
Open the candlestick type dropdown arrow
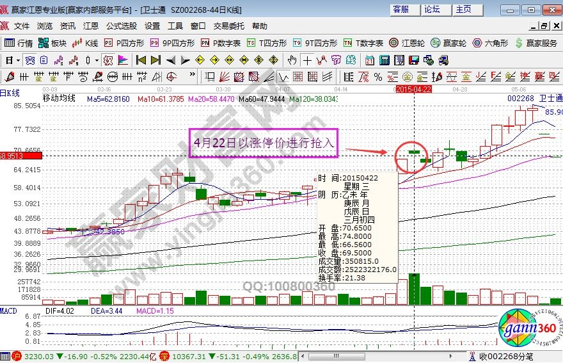tap(96, 60)
